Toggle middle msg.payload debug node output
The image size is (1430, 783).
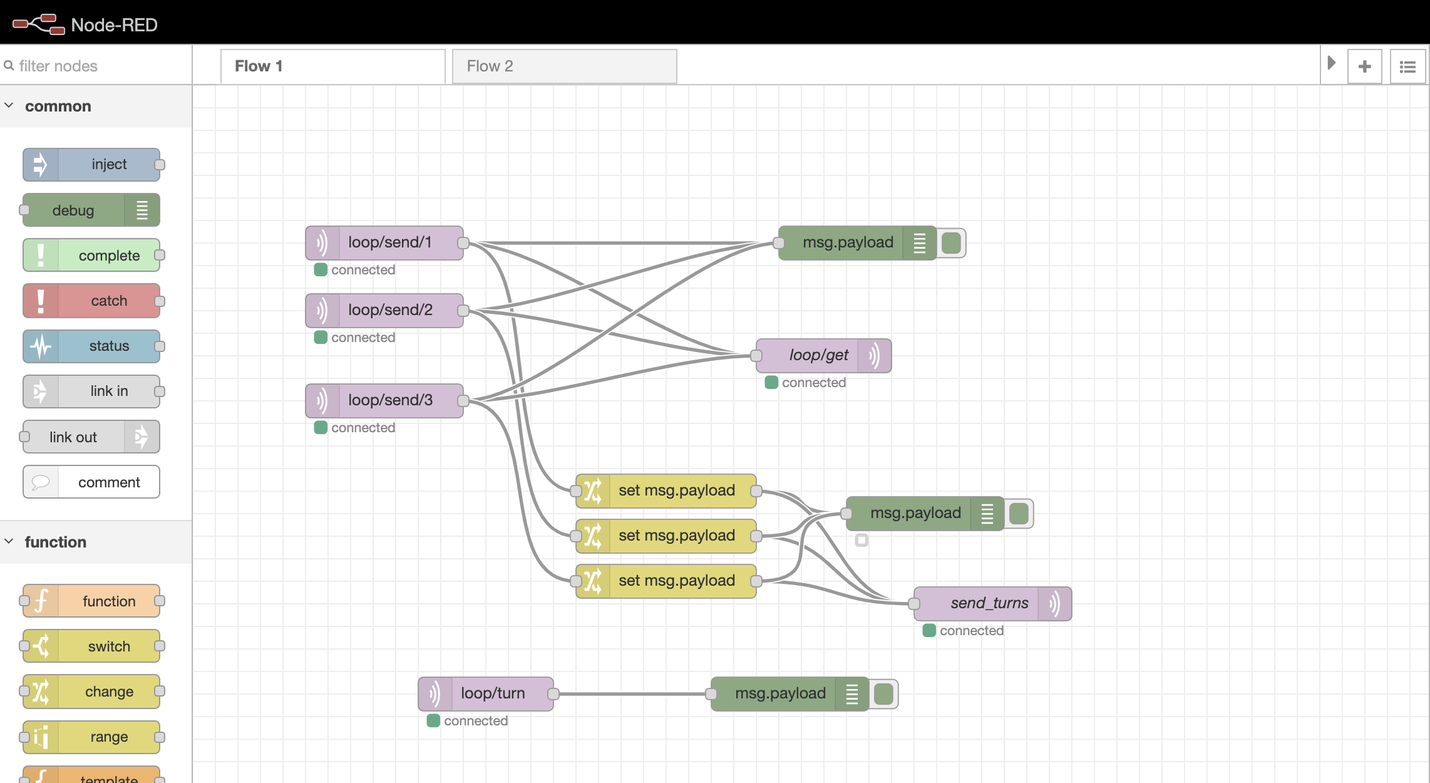1019,514
